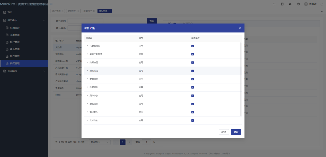Screen dimensions: 326x157
Task: Open the language translation icon
Action: pyautogui.click(x=290, y=4)
